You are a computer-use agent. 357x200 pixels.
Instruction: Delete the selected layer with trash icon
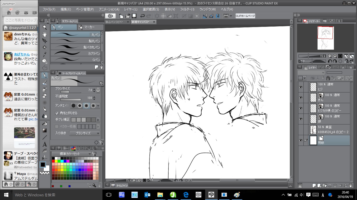[351, 185]
